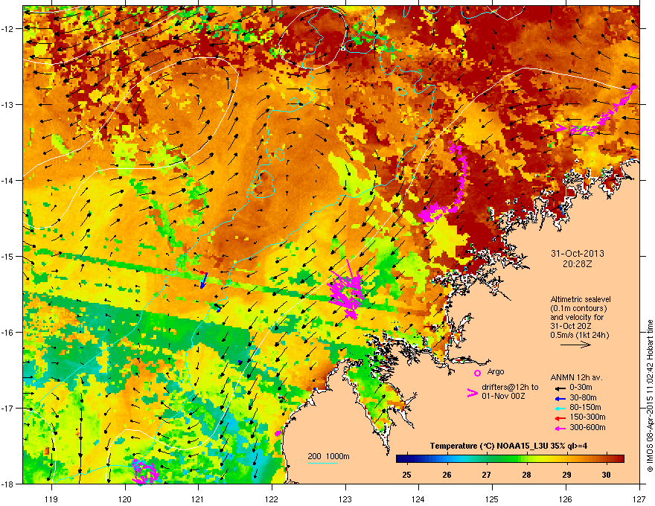Click the time text 20:28Z
The width and height of the screenshot is (655, 506).
(578, 264)
